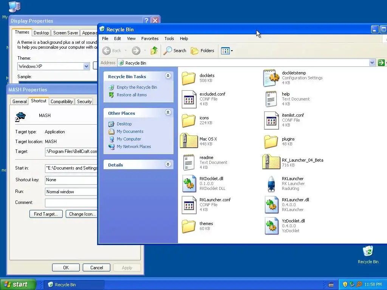Click the Find Target button

(46, 214)
